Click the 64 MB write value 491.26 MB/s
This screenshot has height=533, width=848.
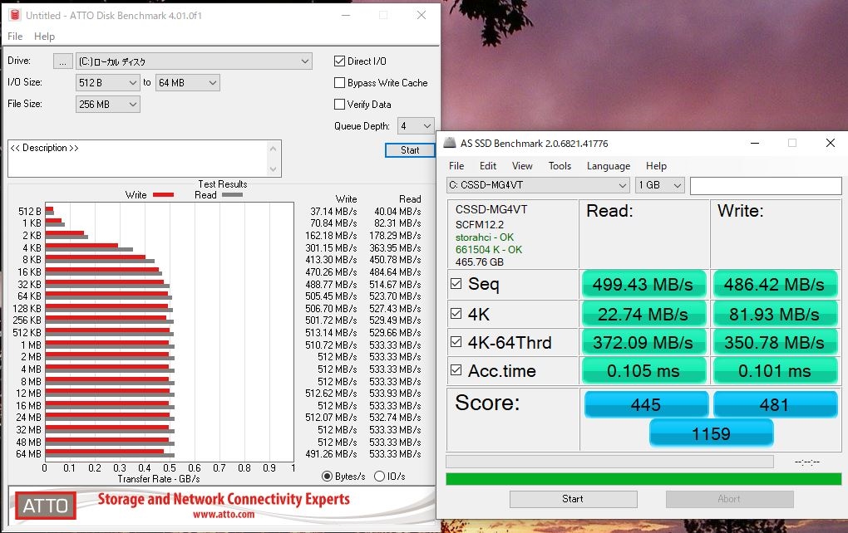pyautogui.click(x=331, y=454)
